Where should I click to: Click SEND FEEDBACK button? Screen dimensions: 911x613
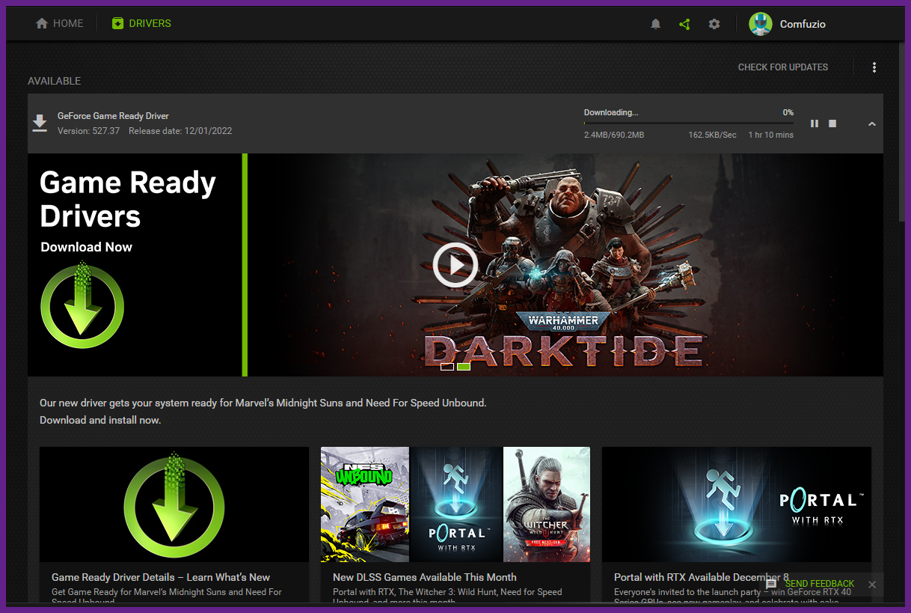click(x=820, y=584)
